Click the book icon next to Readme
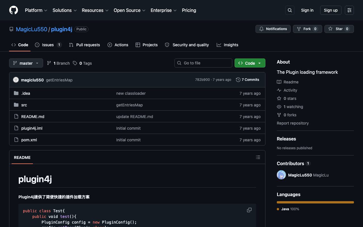 pos(279,82)
